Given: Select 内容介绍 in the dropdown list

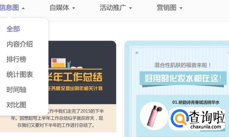Looking at the screenshot, I should [x=19, y=44].
